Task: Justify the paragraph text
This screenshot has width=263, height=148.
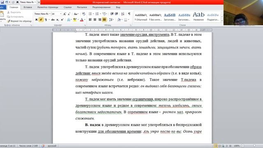Action: (x=104, y=20)
